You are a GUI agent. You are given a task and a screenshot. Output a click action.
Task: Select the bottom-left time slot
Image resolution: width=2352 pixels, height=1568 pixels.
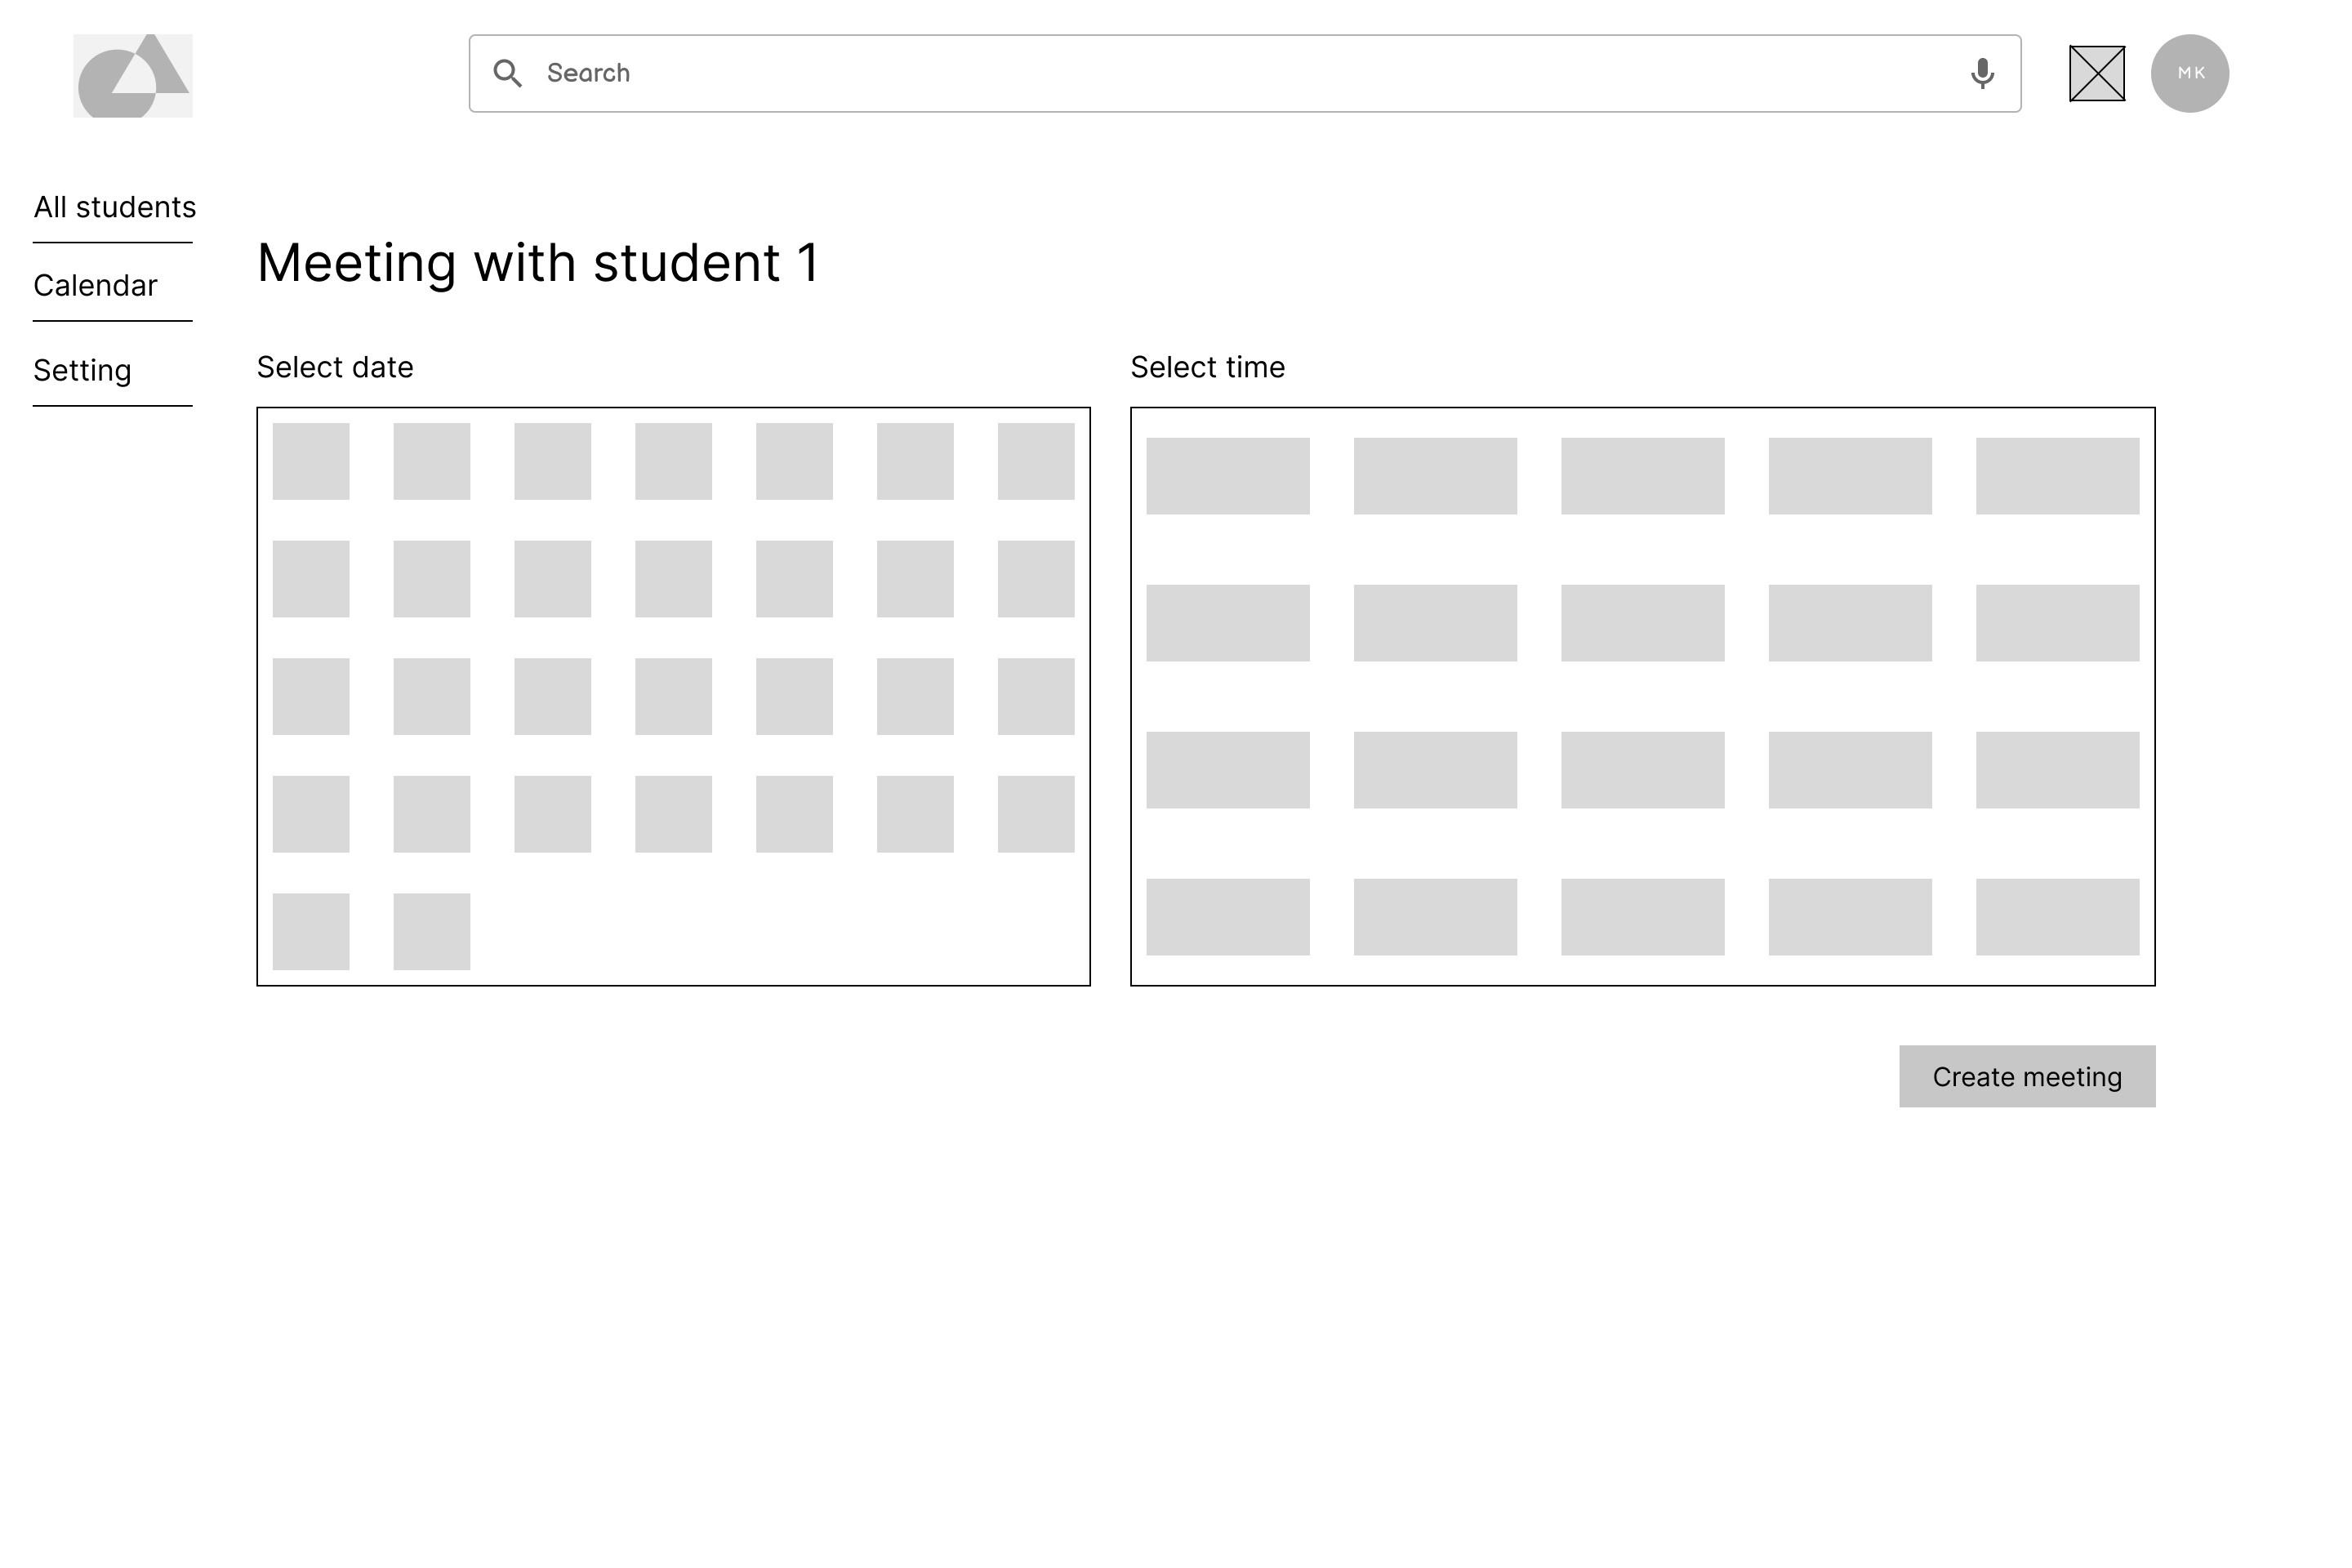coord(1227,917)
